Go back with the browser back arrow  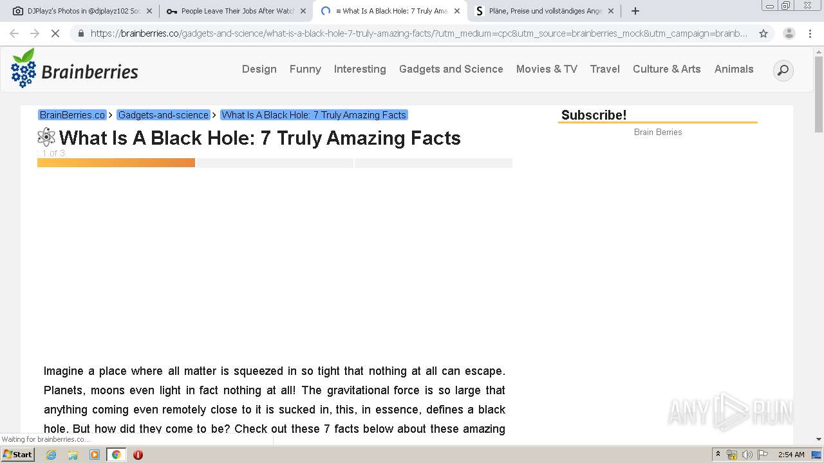point(14,33)
